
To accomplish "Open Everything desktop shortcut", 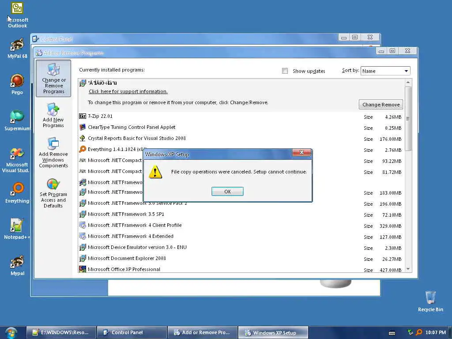I will pos(17,192).
